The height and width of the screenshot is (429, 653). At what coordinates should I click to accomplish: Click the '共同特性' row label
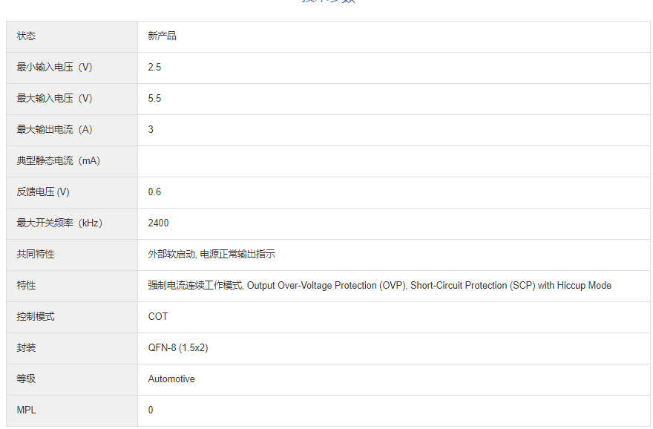pos(36,255)
